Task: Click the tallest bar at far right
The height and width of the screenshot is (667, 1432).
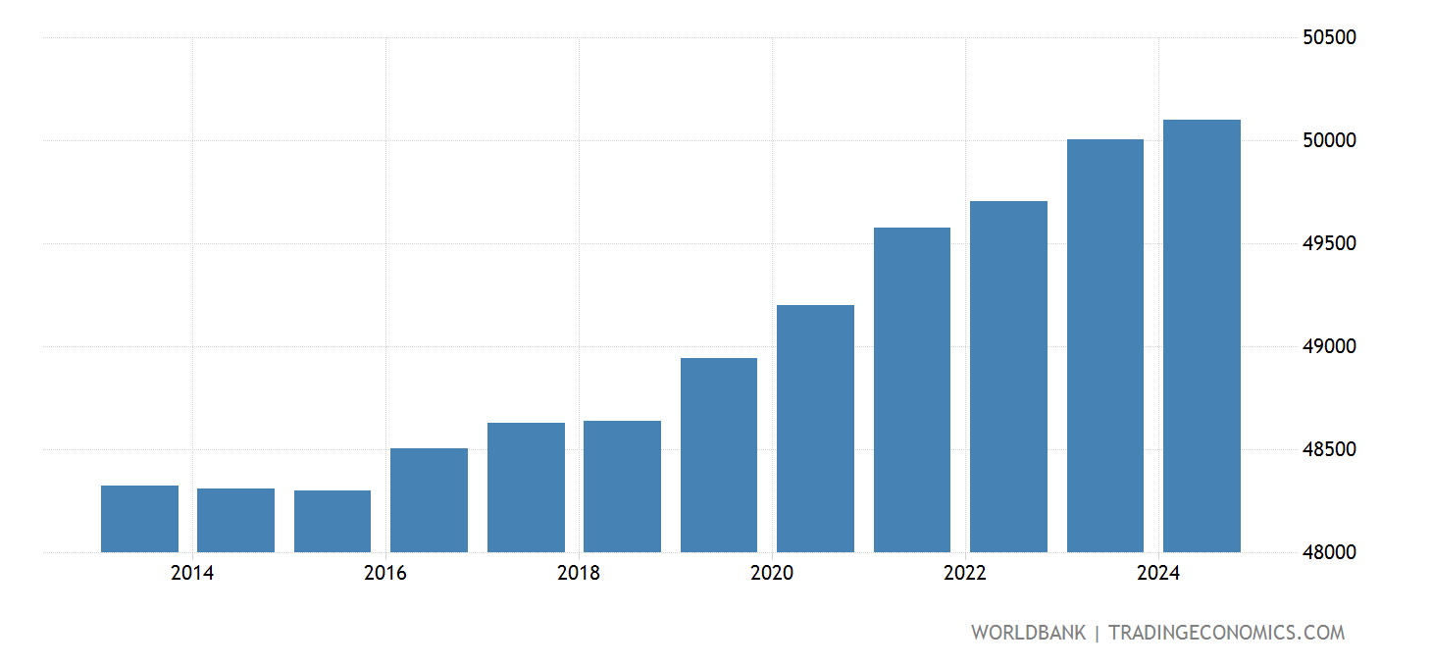Action: click(1202, 335)
